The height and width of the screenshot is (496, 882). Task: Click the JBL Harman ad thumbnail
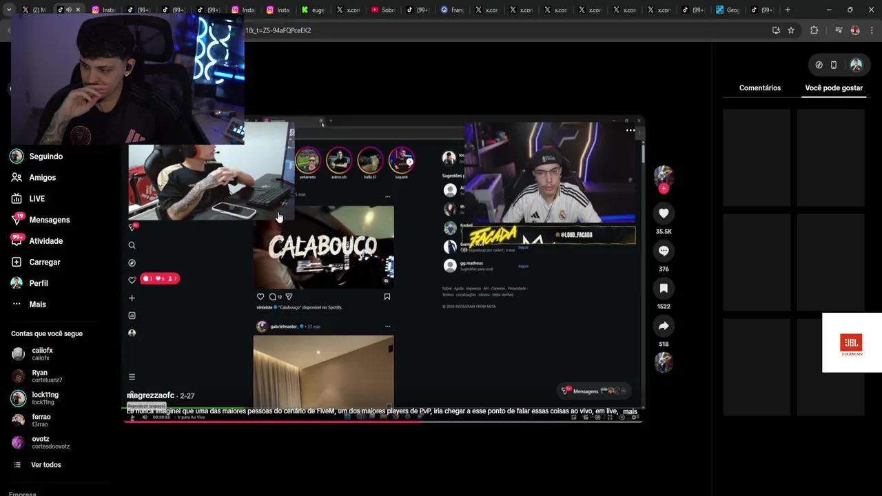(852, 343)
